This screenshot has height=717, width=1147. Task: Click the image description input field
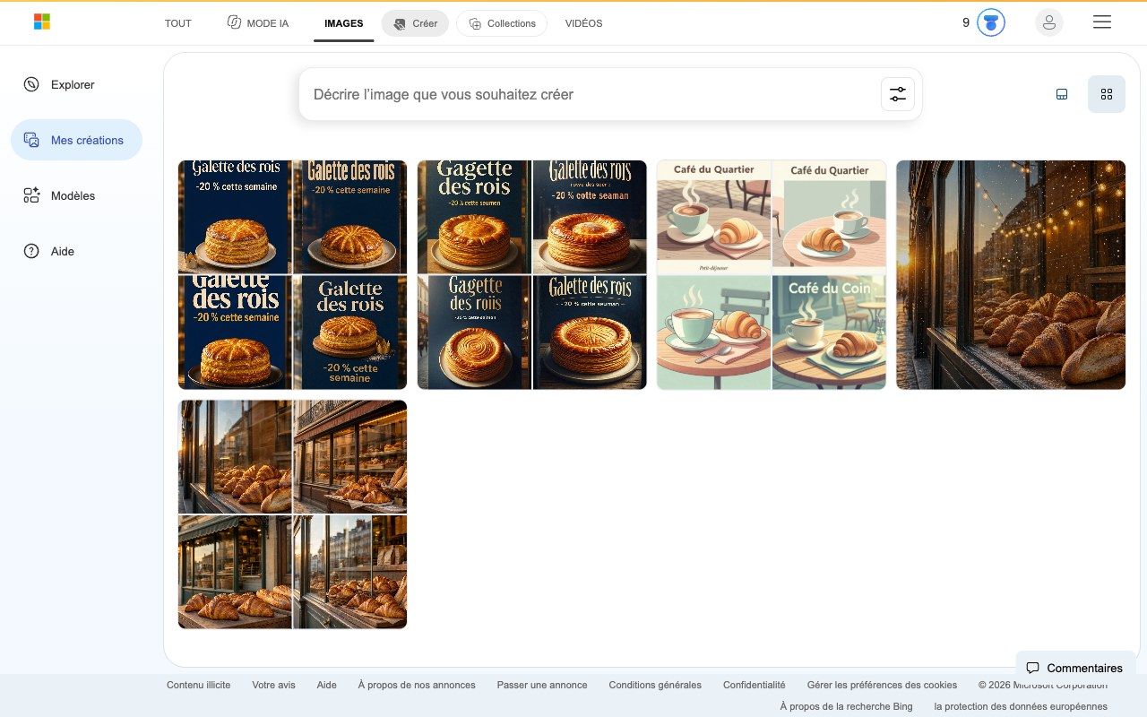point(591,94)
